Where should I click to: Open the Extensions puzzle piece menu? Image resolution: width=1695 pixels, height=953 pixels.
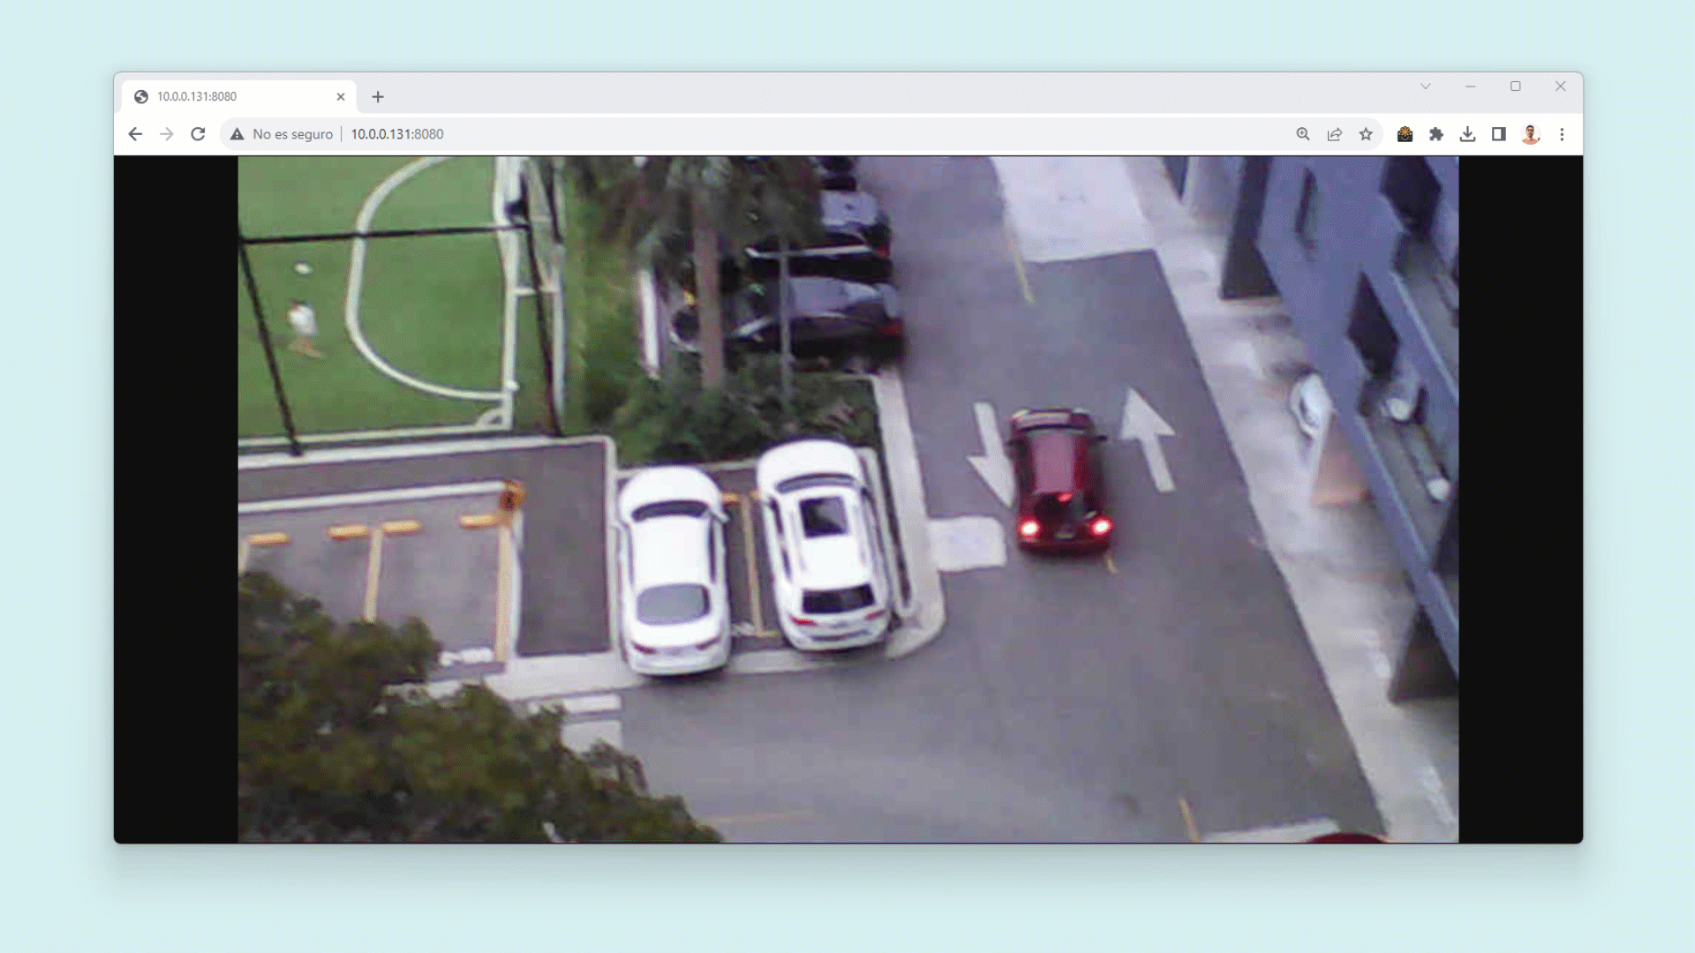click(1436, 134)
